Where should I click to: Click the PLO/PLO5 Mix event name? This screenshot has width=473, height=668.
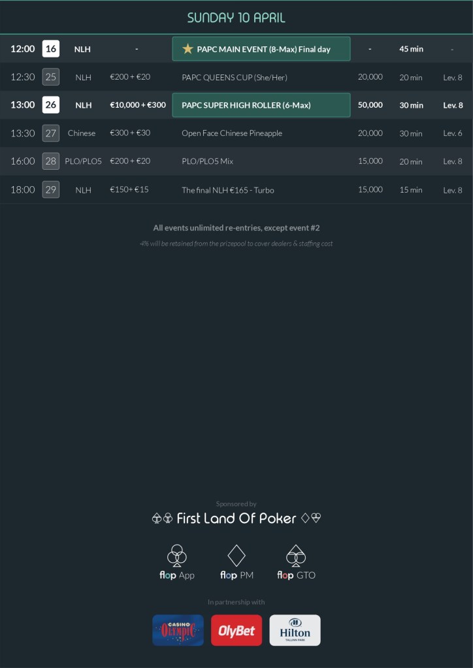click(x=208, y=161)
